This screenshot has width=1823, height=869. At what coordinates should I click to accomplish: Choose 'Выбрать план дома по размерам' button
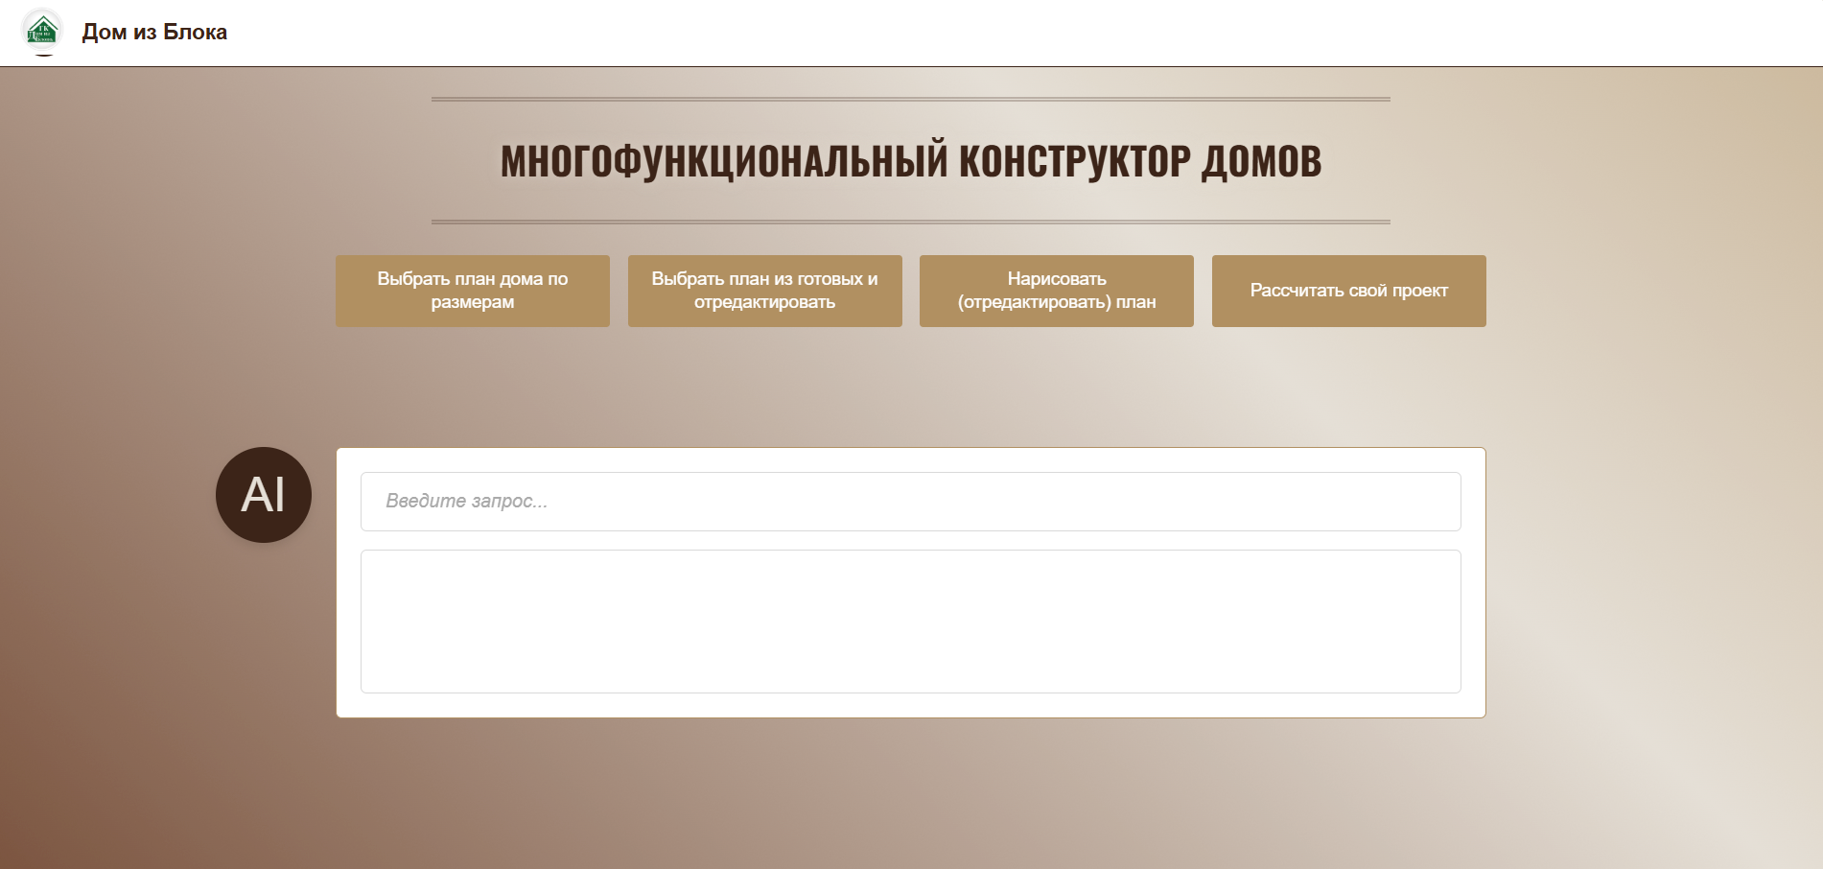473,291
